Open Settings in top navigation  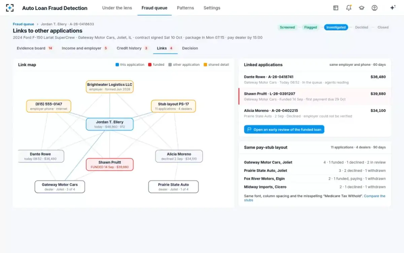(x=212, y=8)
